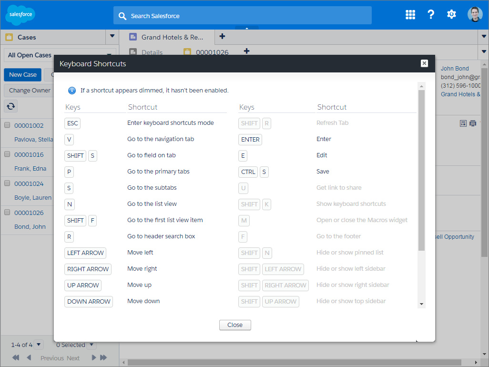Click 'Show keyboard shortcuts' dimmed text

click(351, 204)
